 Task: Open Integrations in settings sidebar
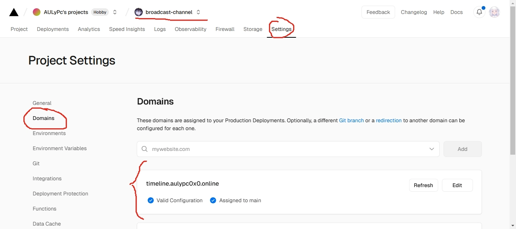[x=47, y=178]
